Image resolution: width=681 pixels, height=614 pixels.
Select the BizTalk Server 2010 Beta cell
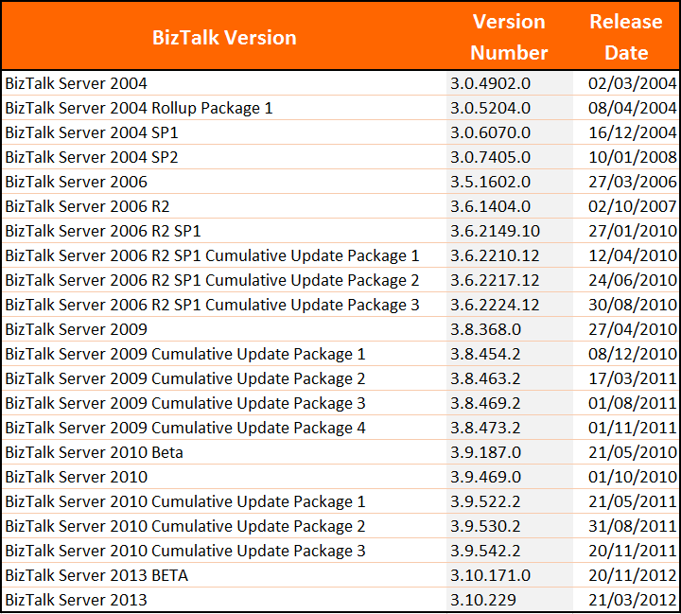[95, 452]
